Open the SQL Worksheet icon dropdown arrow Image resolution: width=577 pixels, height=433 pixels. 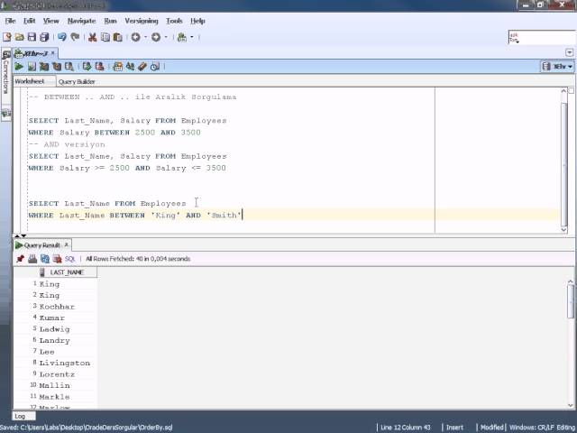(x=192, y=37)
